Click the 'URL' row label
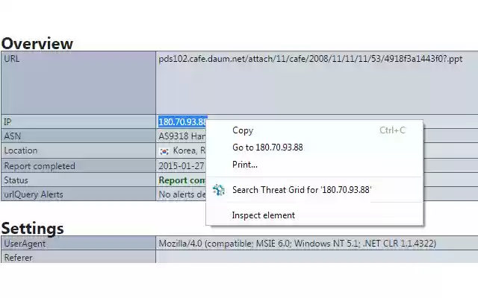Viewport: 478px width, 298px height. (12, 58)
